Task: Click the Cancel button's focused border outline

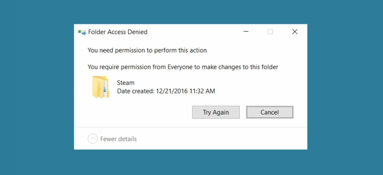Action: 269,106
